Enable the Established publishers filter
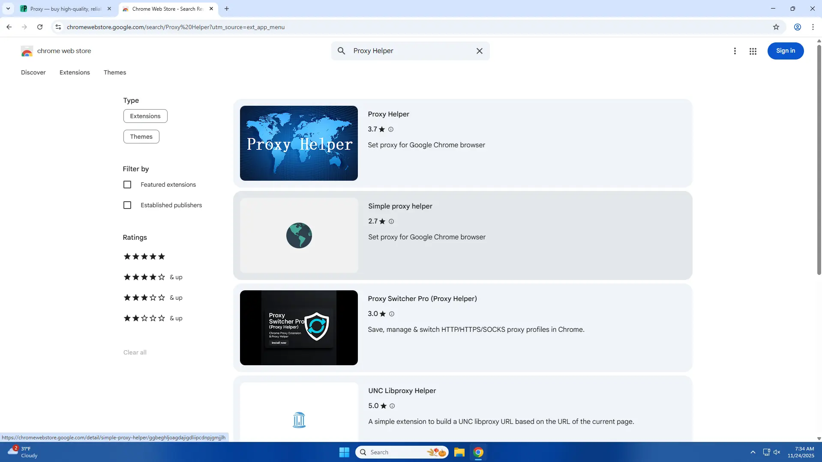 coord(127,205)
